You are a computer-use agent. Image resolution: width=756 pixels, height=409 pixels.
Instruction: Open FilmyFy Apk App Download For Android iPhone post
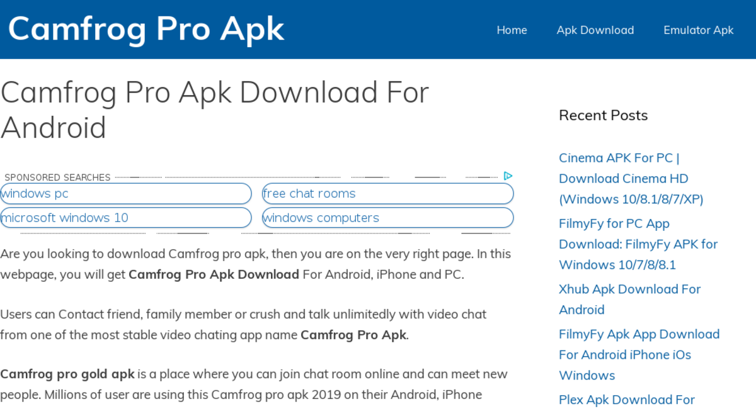[x=639, y=355]
